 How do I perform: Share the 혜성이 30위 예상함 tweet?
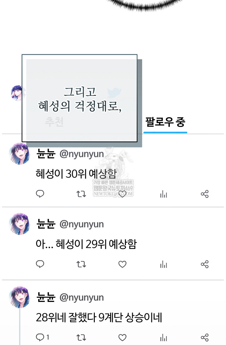tap(205, 194)
